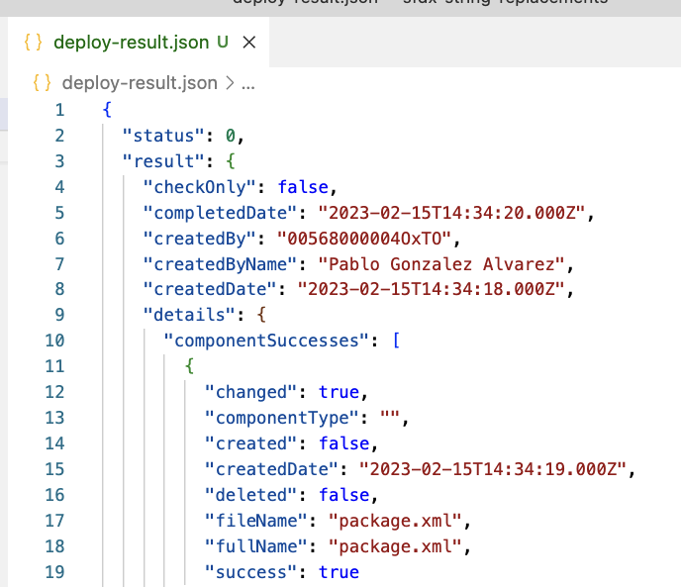Click the true value of changed
The image size is (681, 587).
339,392
